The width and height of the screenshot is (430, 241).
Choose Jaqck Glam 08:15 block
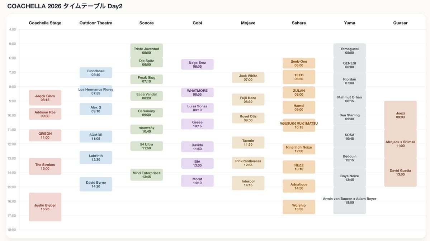coord(45,98)
